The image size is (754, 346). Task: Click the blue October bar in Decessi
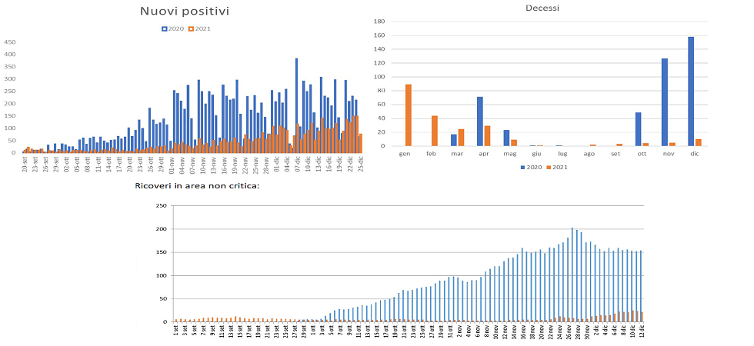[638, 129]
